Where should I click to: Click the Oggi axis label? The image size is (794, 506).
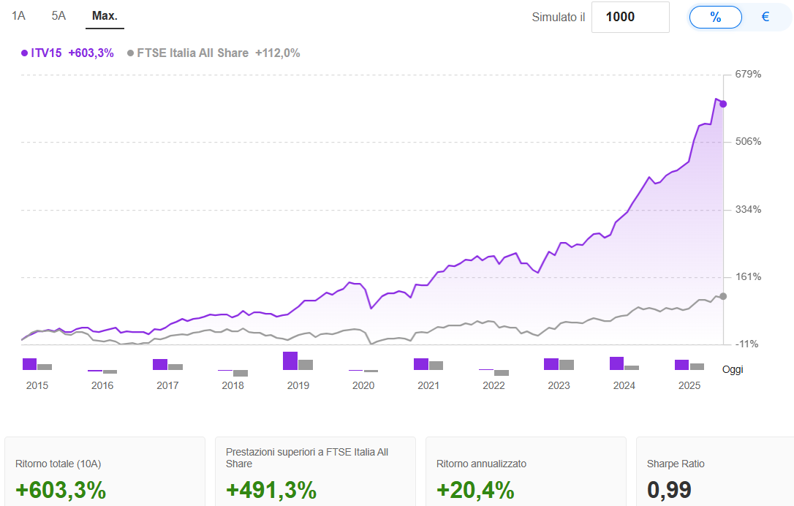click(733, 369)
